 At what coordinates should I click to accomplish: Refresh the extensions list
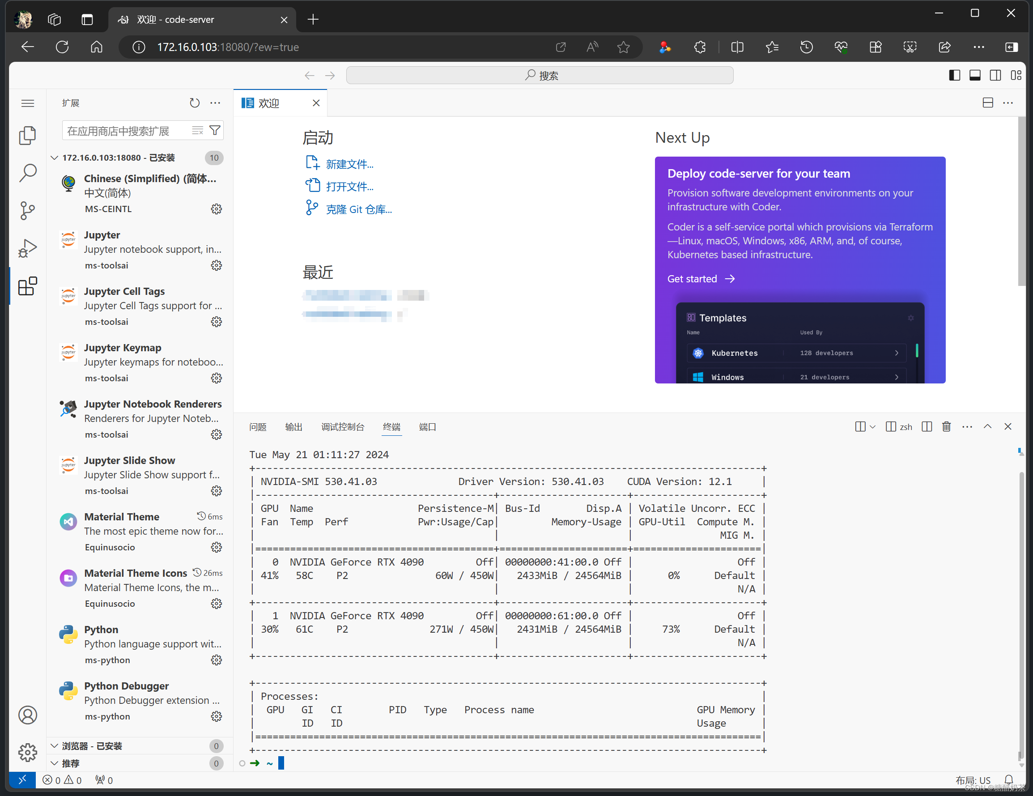[195, 103]
